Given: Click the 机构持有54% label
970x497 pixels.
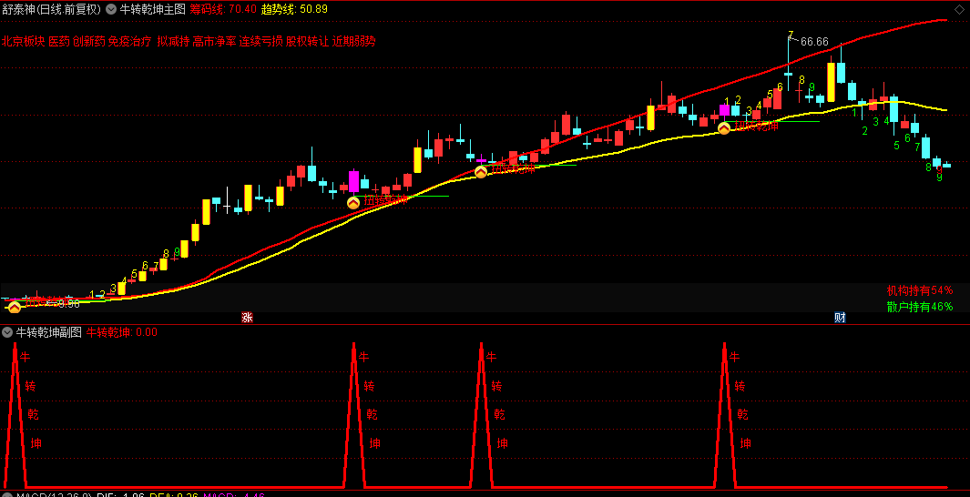Looking at the screenshot, I should pos(920,290).
